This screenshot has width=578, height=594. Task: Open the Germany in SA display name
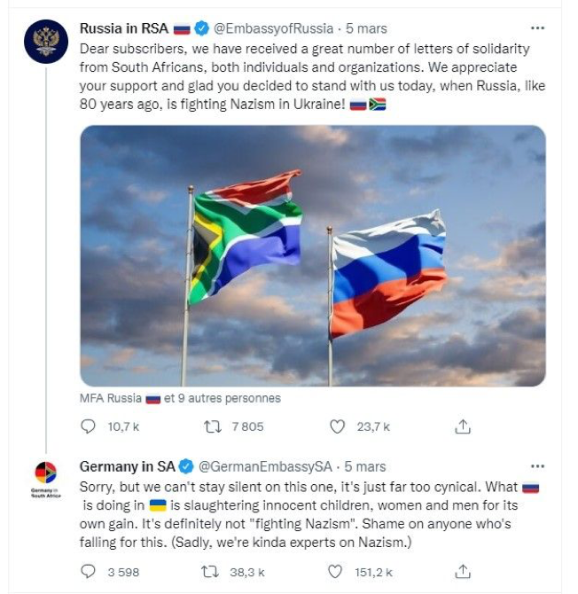point(127,466)
